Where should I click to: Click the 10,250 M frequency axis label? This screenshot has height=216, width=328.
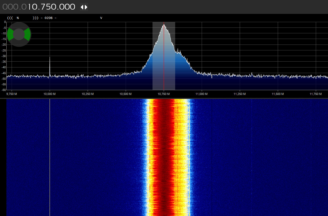tap(88, 94)
